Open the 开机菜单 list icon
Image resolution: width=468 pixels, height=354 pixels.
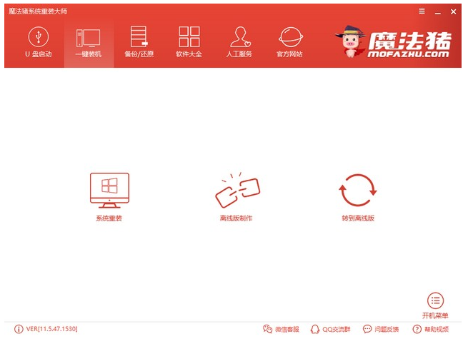point(435,300)
